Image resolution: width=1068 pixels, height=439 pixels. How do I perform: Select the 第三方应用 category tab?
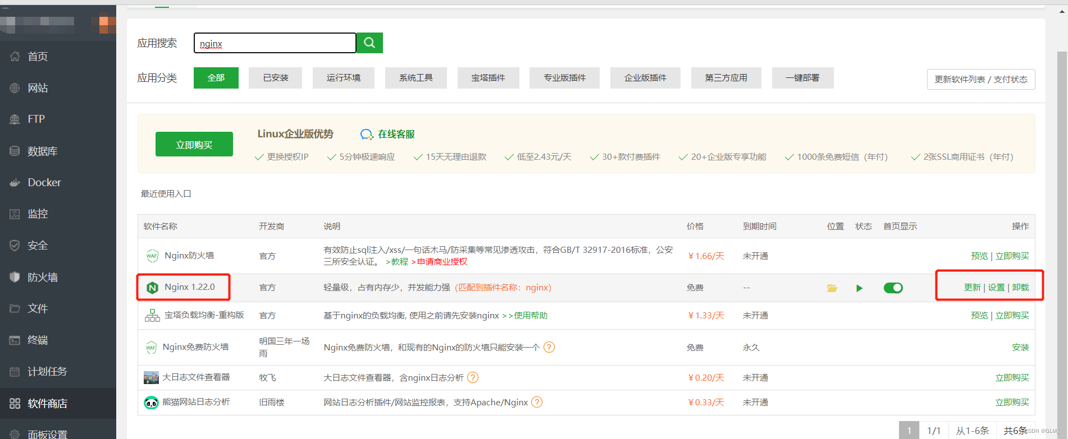tap(726, 78)
